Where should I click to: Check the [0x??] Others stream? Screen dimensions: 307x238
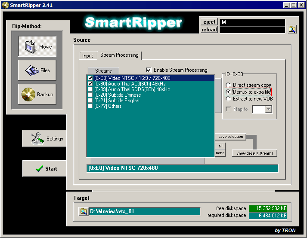tap(90, 106)
